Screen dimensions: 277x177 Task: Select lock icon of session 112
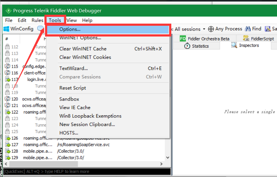point(7,47)
